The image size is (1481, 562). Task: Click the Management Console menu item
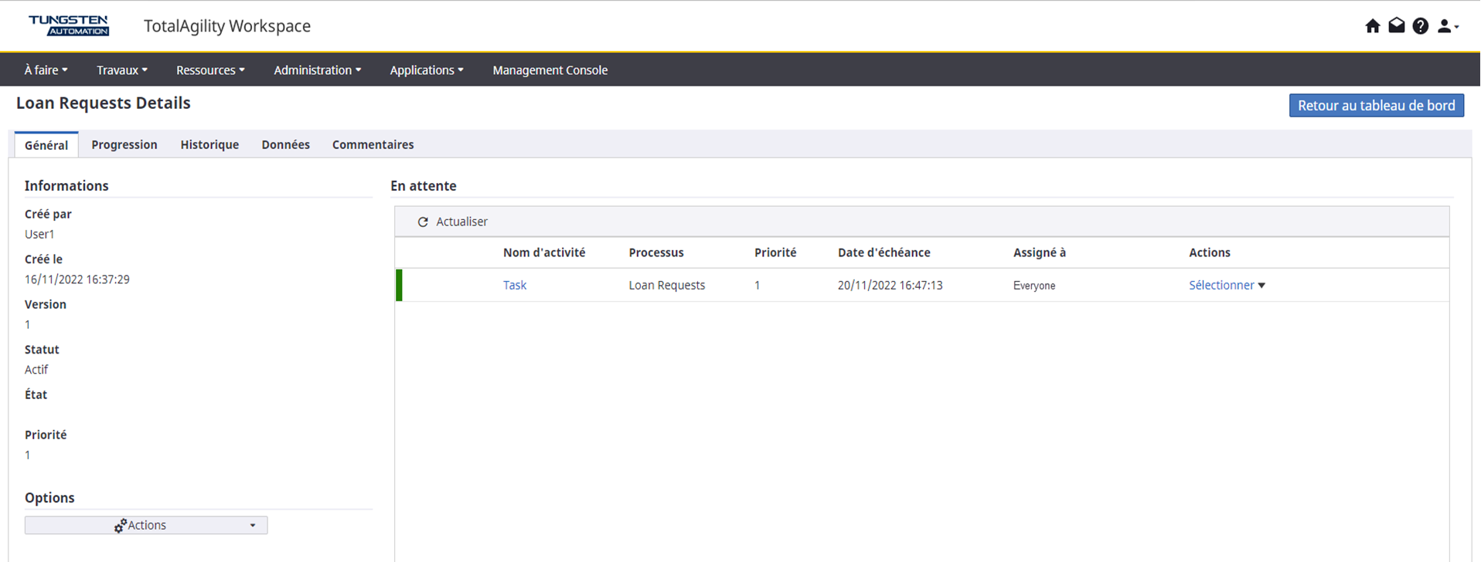tap(550, 70)
